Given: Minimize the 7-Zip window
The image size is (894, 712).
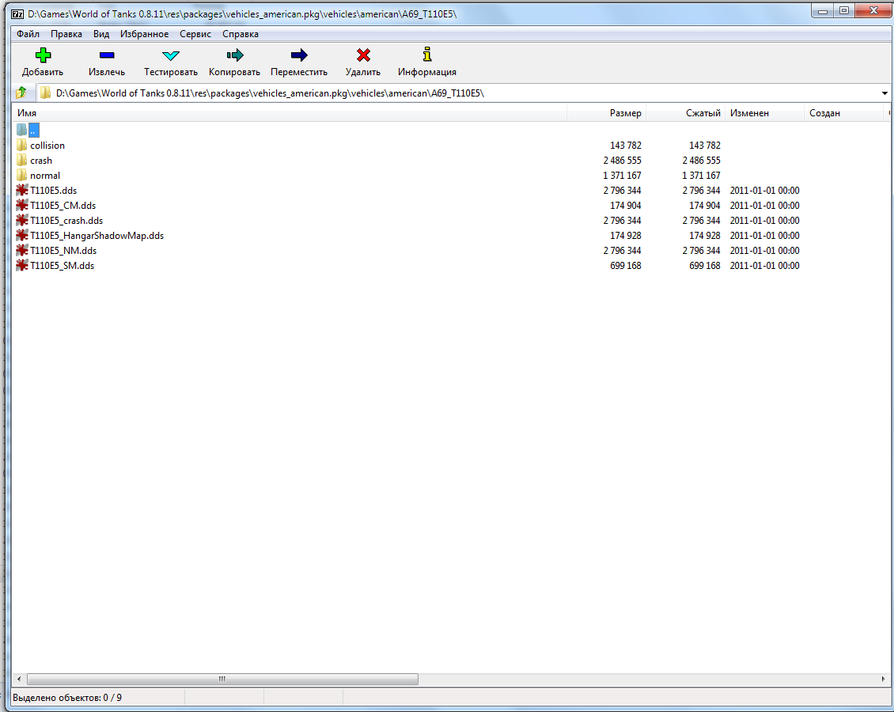Looking at the screenshot, I should tap(823, 11).
